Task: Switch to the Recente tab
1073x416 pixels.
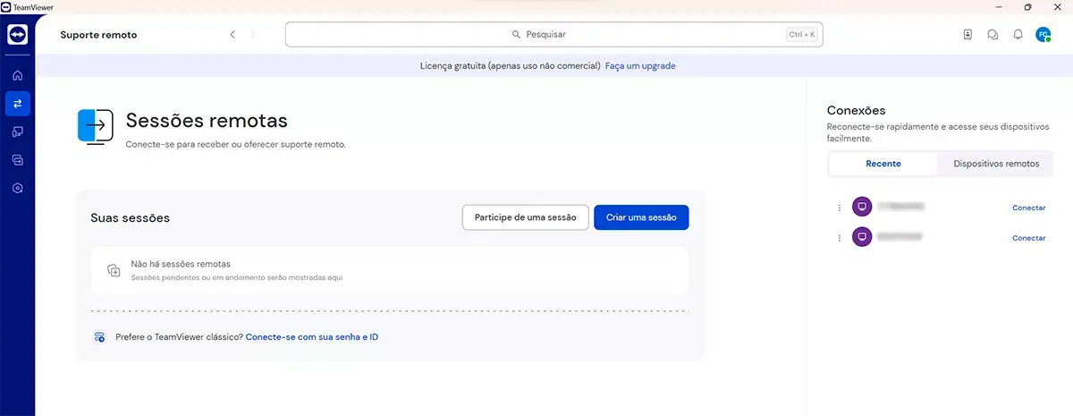Action: click(883, 164)
